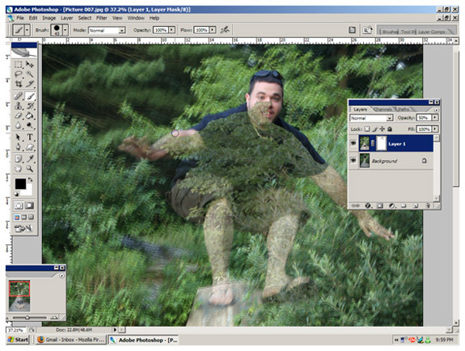
Task: Toggle lock all for layer
Action: tap(390, 129)
